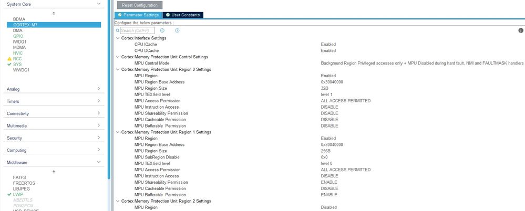Expand the Connectivity category
This screenshot has height=211, width=525.
click(x=98, y=113)
